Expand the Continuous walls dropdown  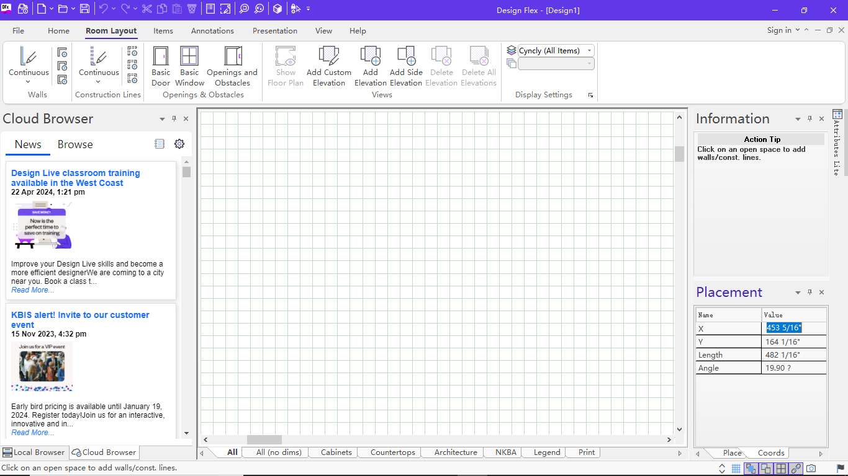(29, 81)
